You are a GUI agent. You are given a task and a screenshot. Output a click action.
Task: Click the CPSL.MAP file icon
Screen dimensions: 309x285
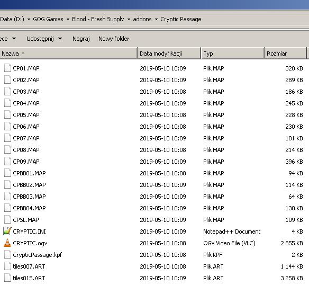[7, 219]
